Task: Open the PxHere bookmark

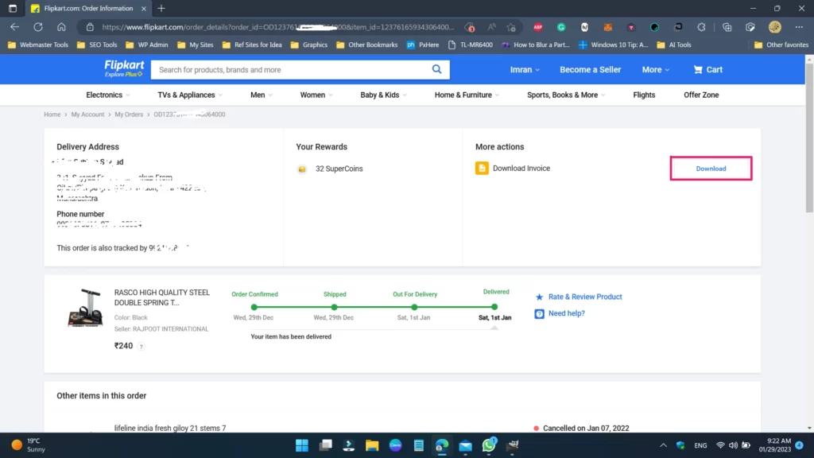Action: (423, 45)
